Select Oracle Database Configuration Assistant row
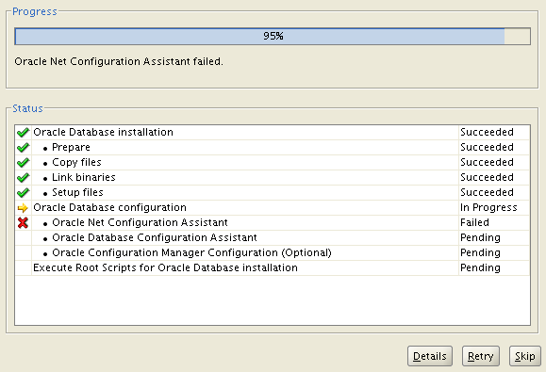 point(273,238)
